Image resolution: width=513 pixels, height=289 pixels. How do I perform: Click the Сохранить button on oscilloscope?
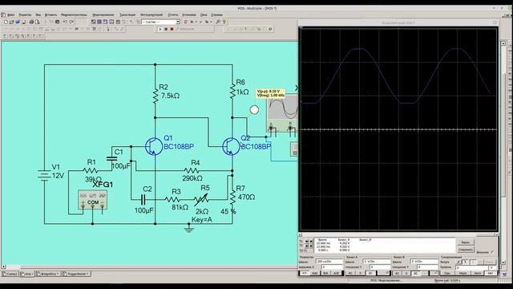pos(465,250)
